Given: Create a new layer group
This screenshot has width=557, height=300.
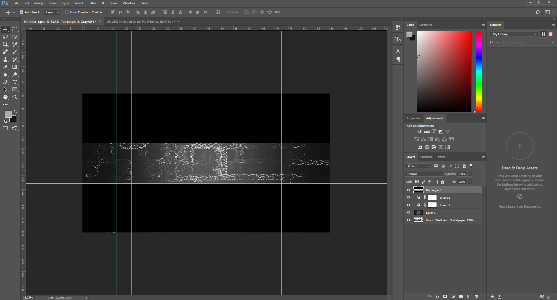Looking at the screenshot, I should [x=461, y=297].
